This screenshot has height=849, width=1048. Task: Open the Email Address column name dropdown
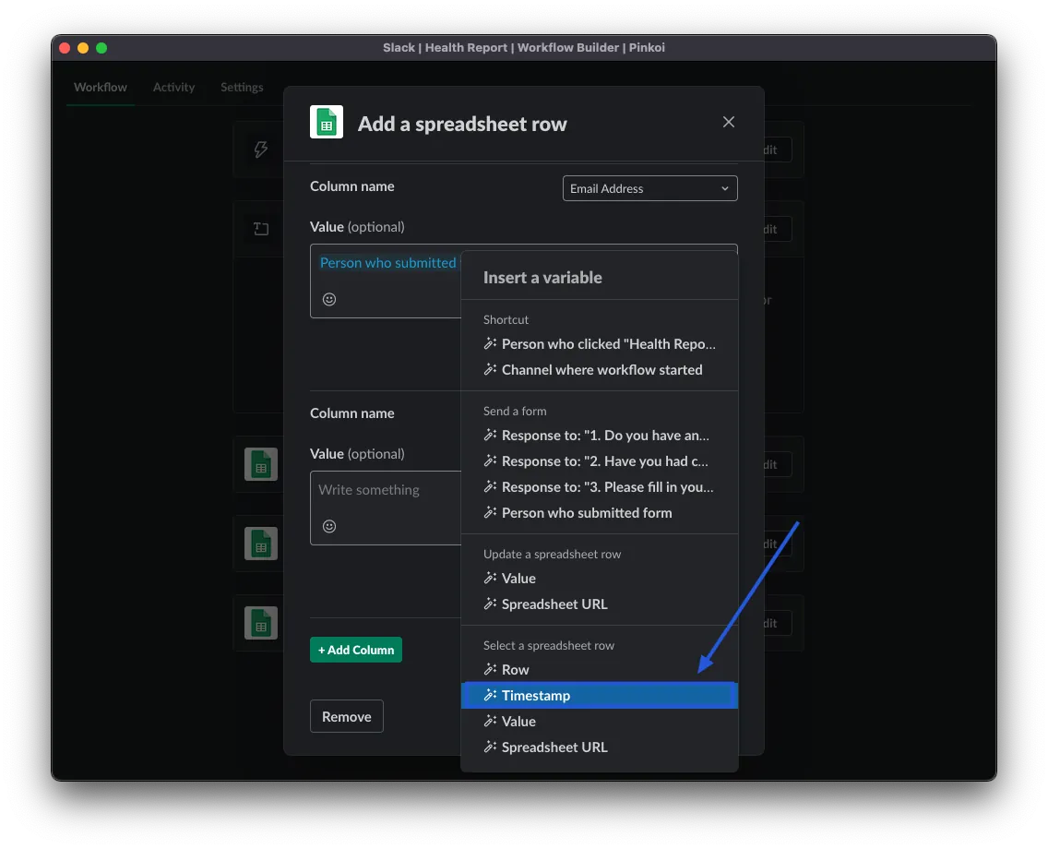click(649, 188)
